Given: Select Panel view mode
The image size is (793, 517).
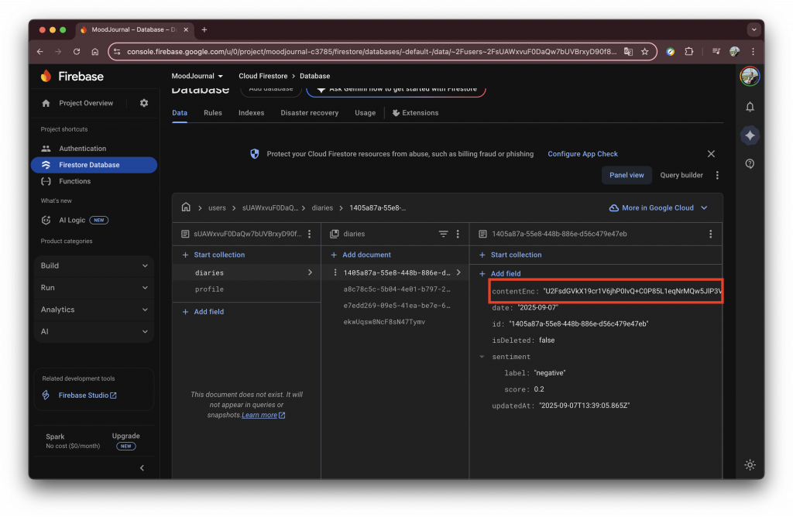Looking at the screenshot, I should coord(626,176).
